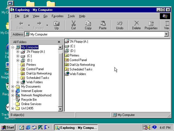Close the All Folders pane
Image resolution: width=174 pixels, height=131 pixels.
(x=59, y=42)
